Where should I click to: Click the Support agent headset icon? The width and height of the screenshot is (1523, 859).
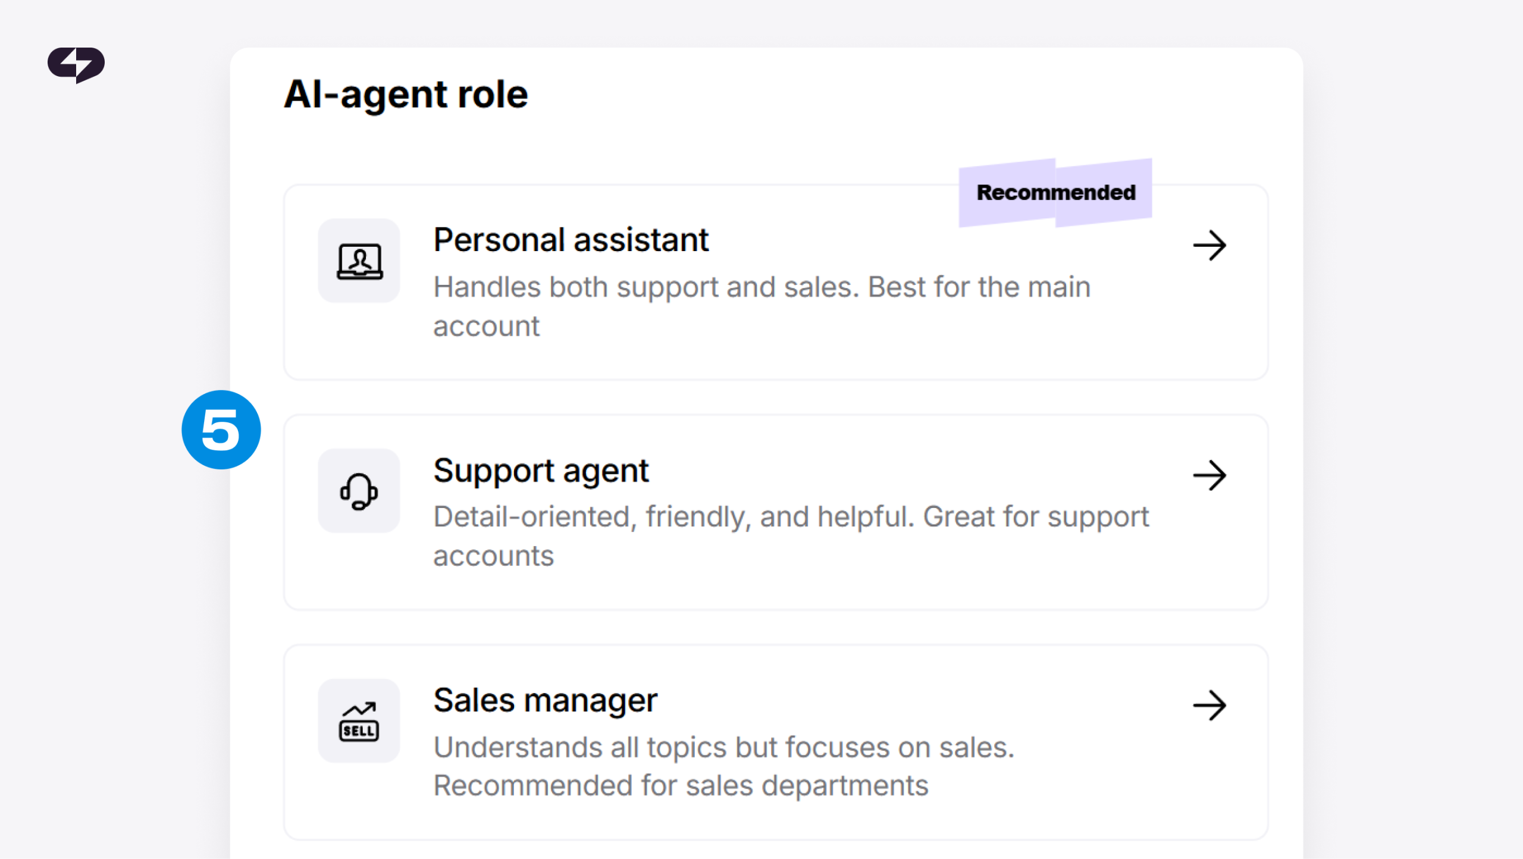tap(359, 491)
